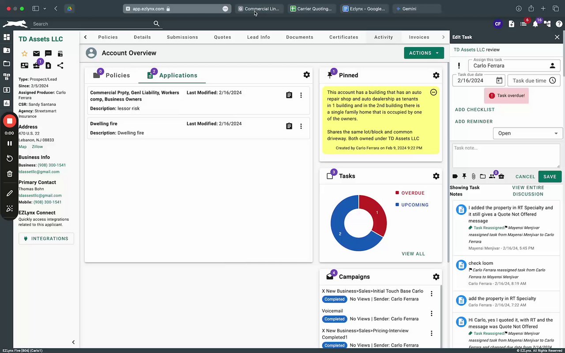The width and height of the screenshot is (565, 353).
Task: Switch to the Quotes tab
Action: tap(222, 37)
